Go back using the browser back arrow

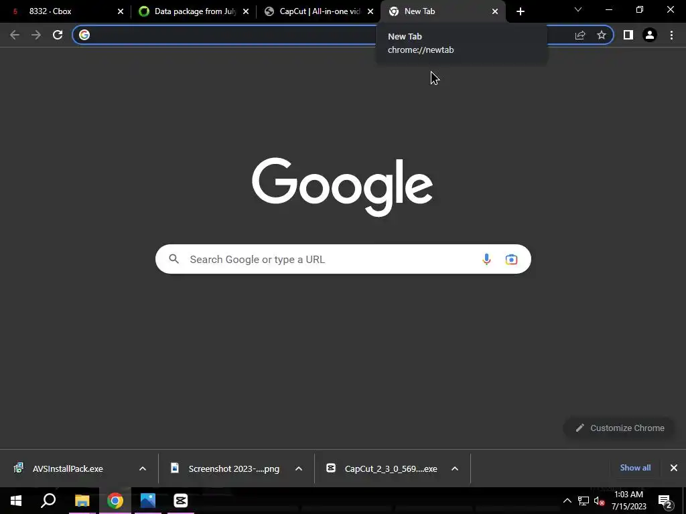(x=15, y=35)
